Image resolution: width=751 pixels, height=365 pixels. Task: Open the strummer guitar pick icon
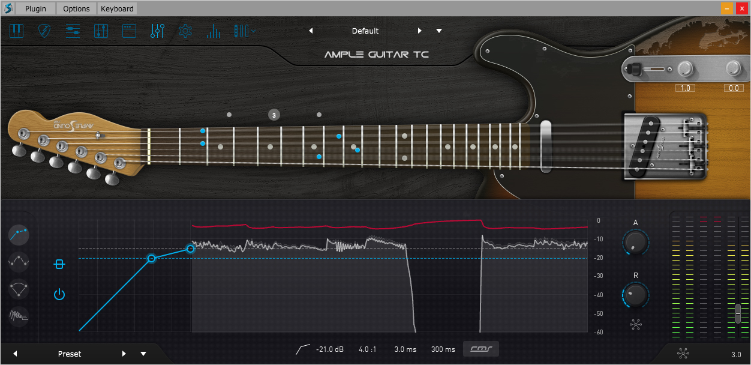[x=45, y=31]
